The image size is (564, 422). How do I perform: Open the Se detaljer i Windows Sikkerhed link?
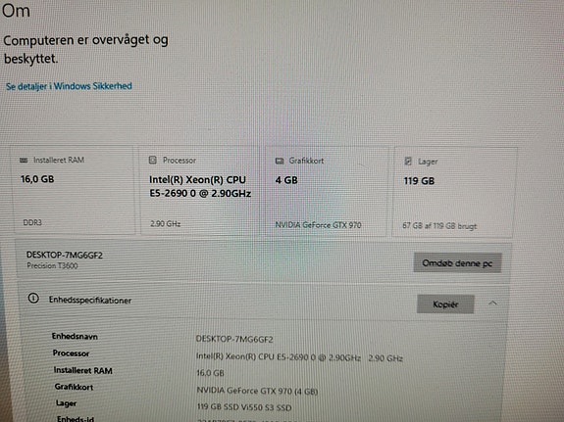69,86
